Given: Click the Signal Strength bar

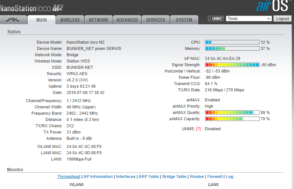Looking at the screenshot, I should coord(232,65).
